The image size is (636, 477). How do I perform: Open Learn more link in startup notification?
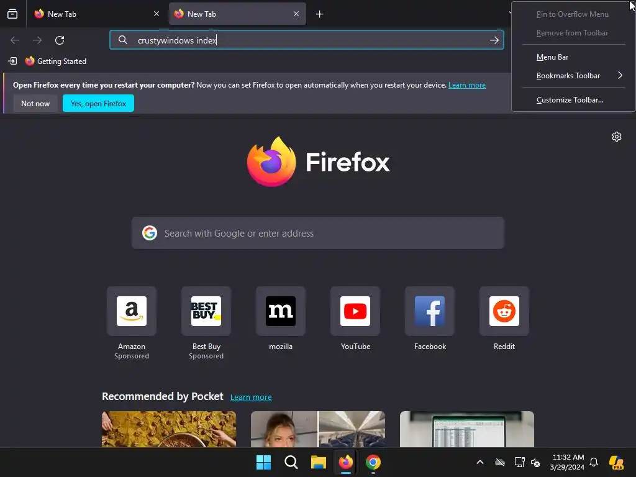pyautogui.click(x=467, y=85)
